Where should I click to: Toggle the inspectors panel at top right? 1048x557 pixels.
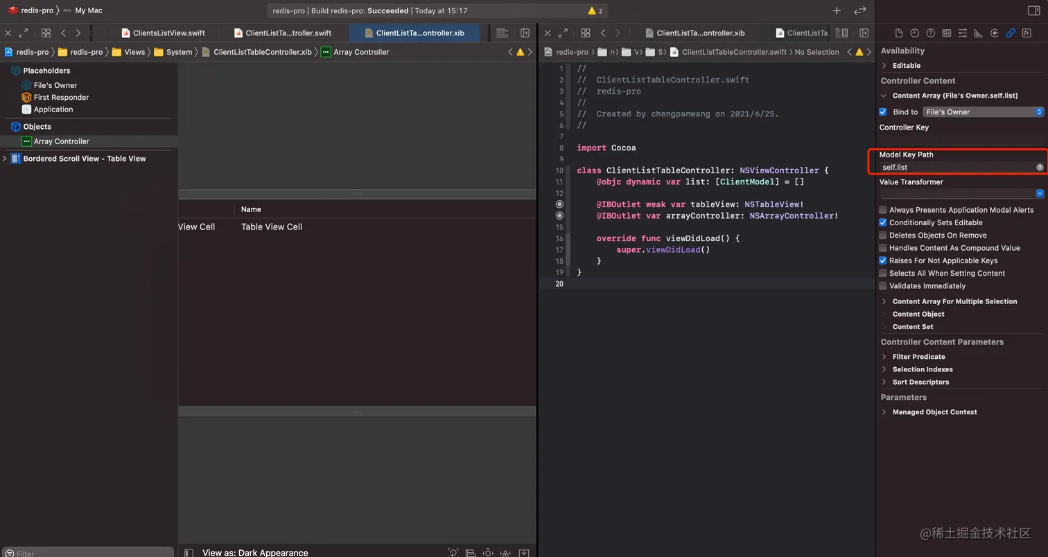pos(1033,10)
